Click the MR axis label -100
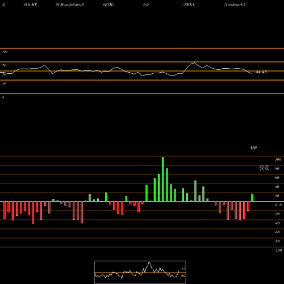284x284 pixels. pyautogui.click(x=278, y=250)
